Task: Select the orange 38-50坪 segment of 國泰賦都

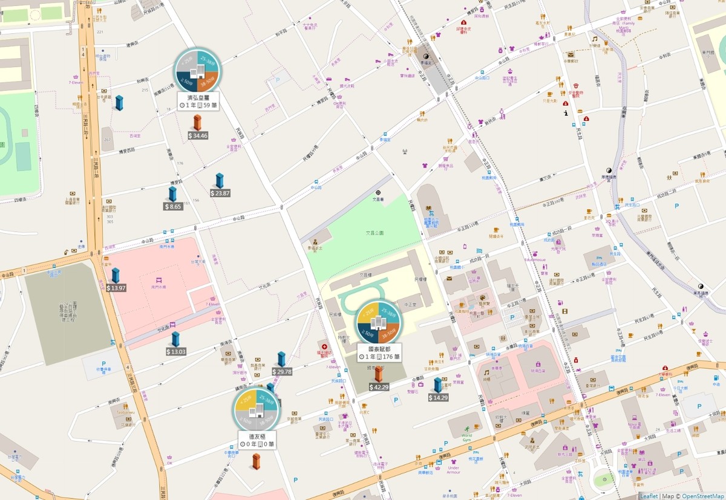Action: point(389,333)
